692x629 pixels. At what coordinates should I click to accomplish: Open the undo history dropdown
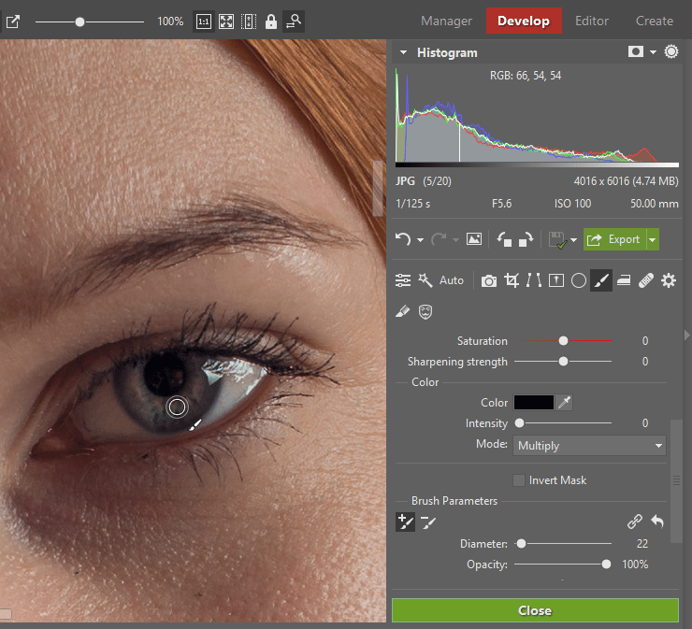[420, 240]
